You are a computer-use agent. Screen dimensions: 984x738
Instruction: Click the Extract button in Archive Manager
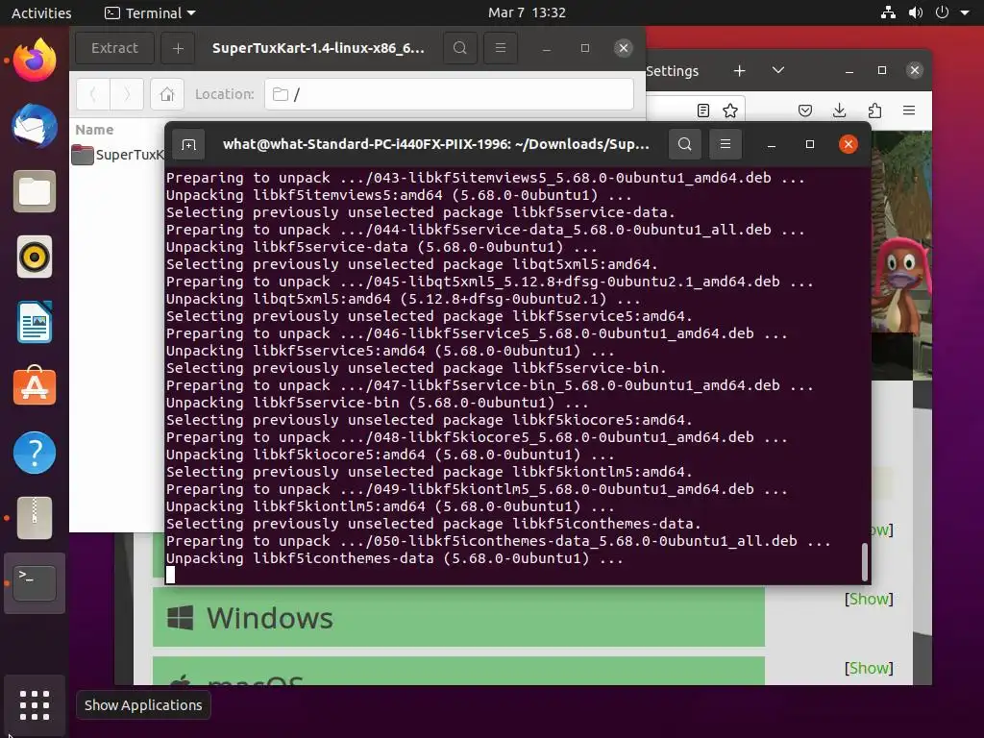click(x=114, y=48)
